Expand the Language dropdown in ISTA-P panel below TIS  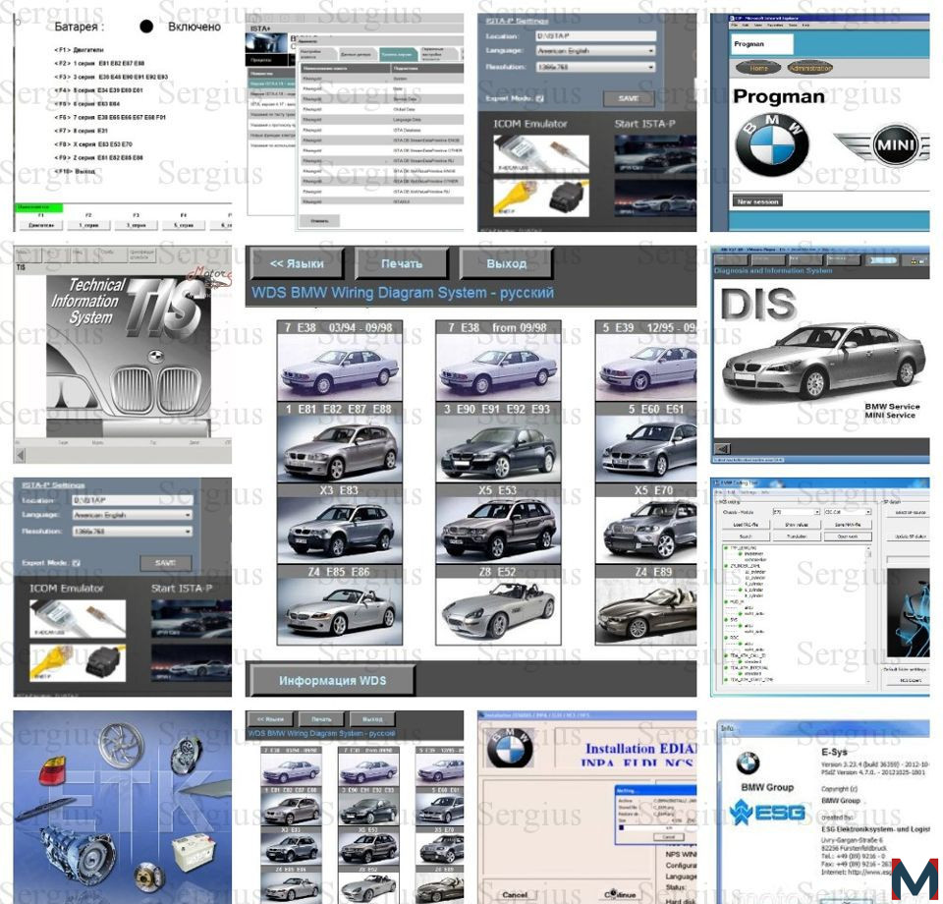coord(133,516)
